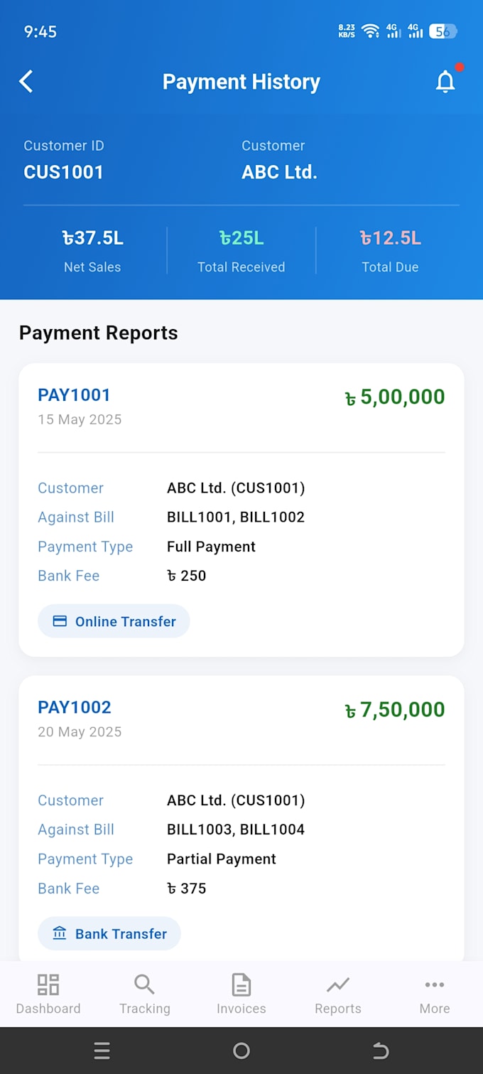
Task: Tap the Android home circle button
Action: (241, 1051)
